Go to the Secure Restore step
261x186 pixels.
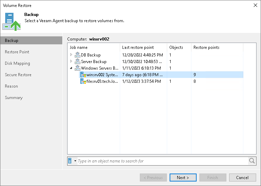click(x=18, y=75)
